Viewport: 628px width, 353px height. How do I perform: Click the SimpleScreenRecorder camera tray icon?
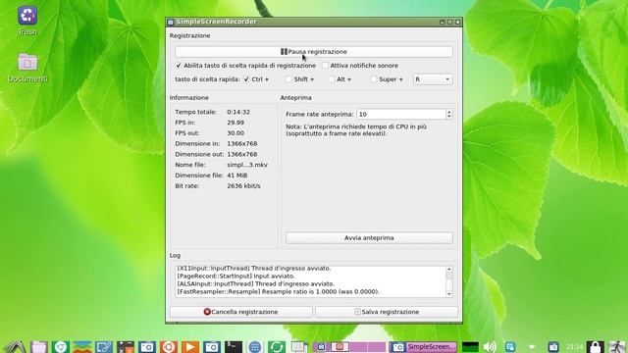click(553, 346)
